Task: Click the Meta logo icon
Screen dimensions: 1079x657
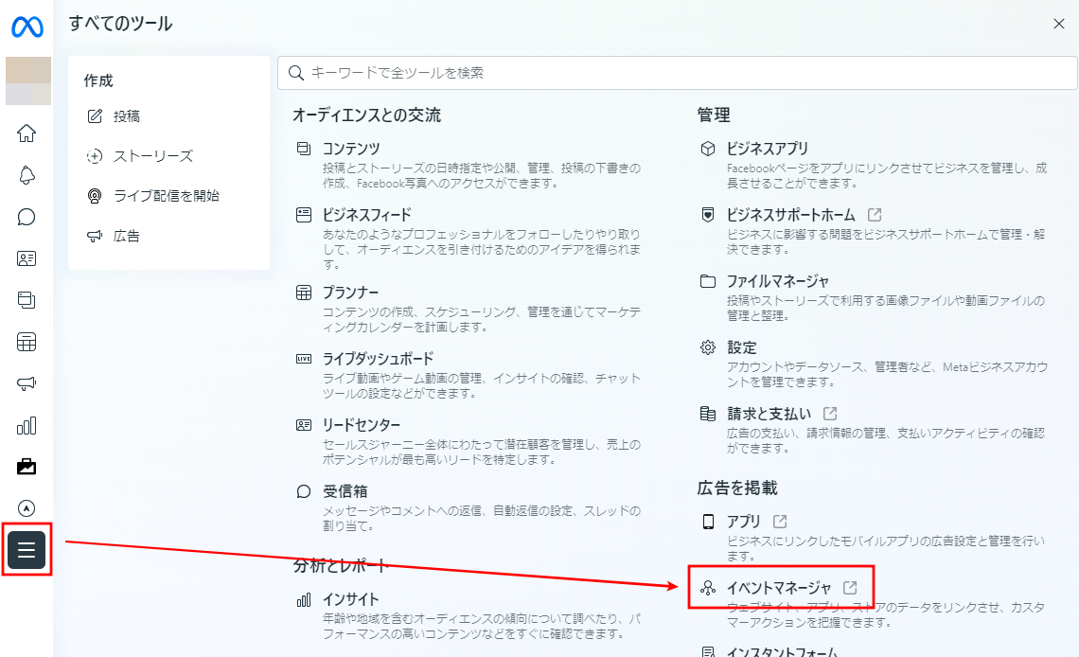Action: [27, 27]
